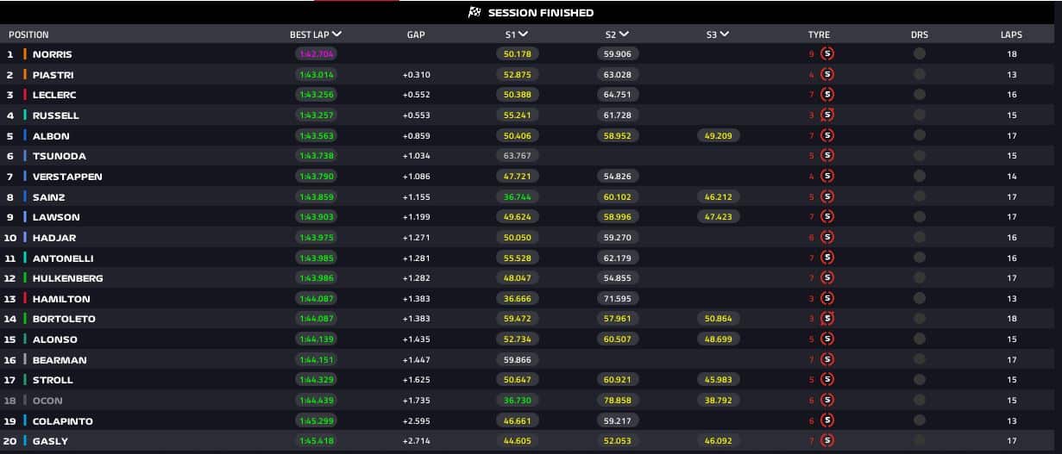The width and height of the screenshot is (1062, 454).
Task: Click Sainz S3 time 46.212
Action: pos(718,196)
